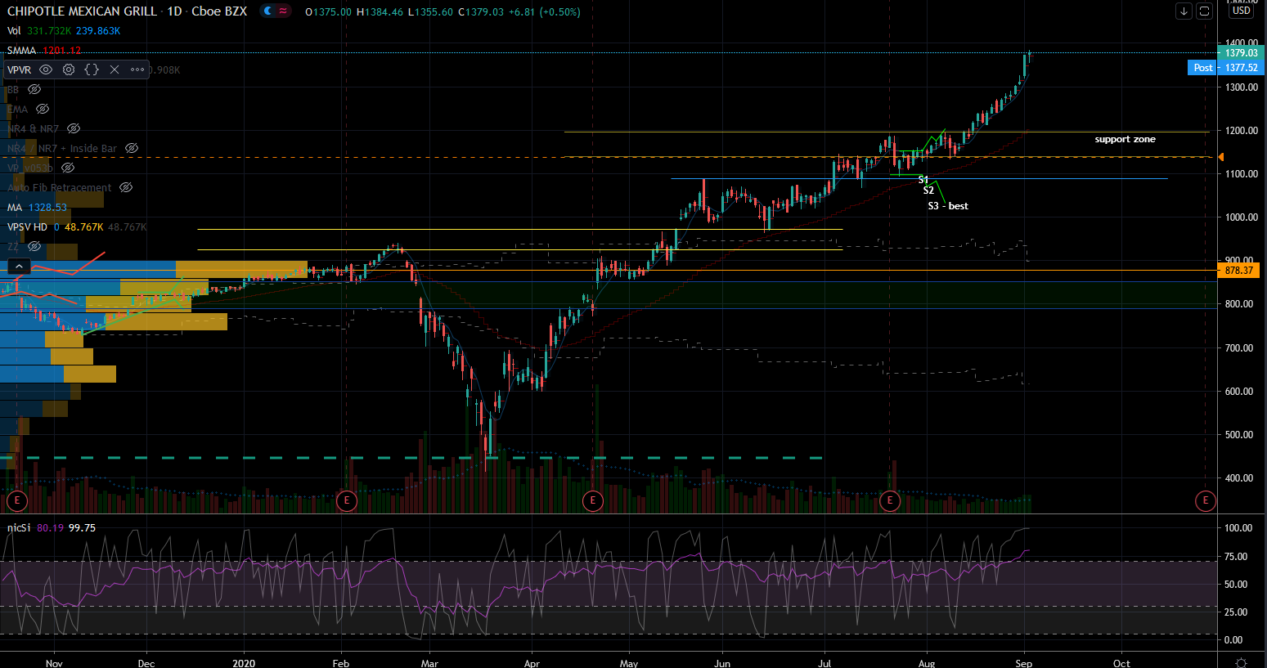Remove the VPVR indicator with X
The width and height of the screenshot is (1267, 668).
tap(115, 69)
